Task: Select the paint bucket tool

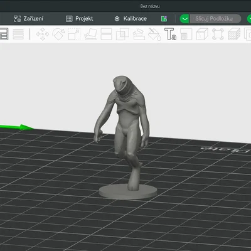Action: (155, 34)
